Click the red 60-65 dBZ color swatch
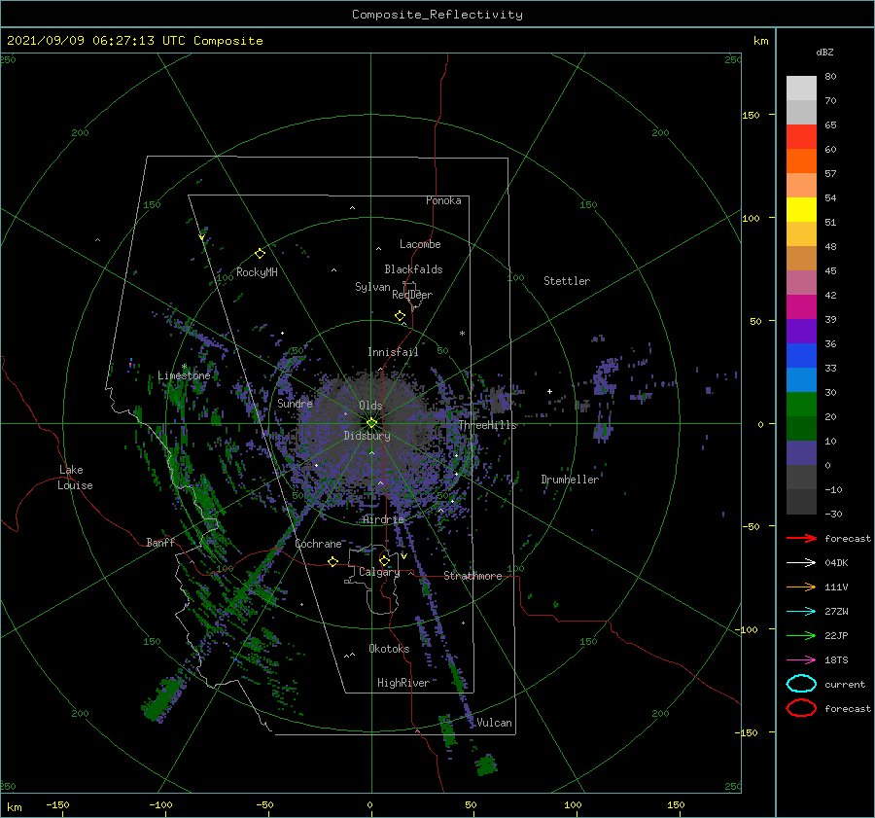 (801, 137)
